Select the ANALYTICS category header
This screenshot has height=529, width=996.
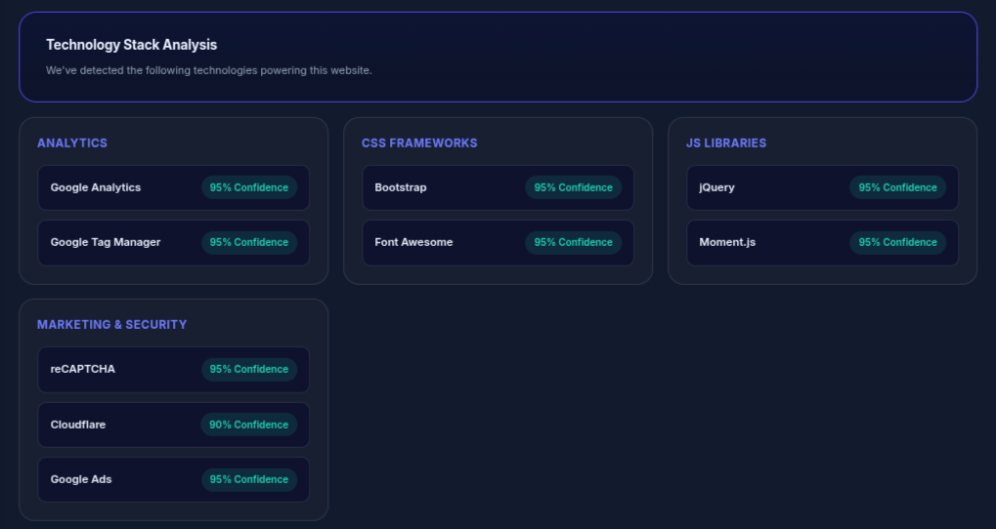point(72,142)
